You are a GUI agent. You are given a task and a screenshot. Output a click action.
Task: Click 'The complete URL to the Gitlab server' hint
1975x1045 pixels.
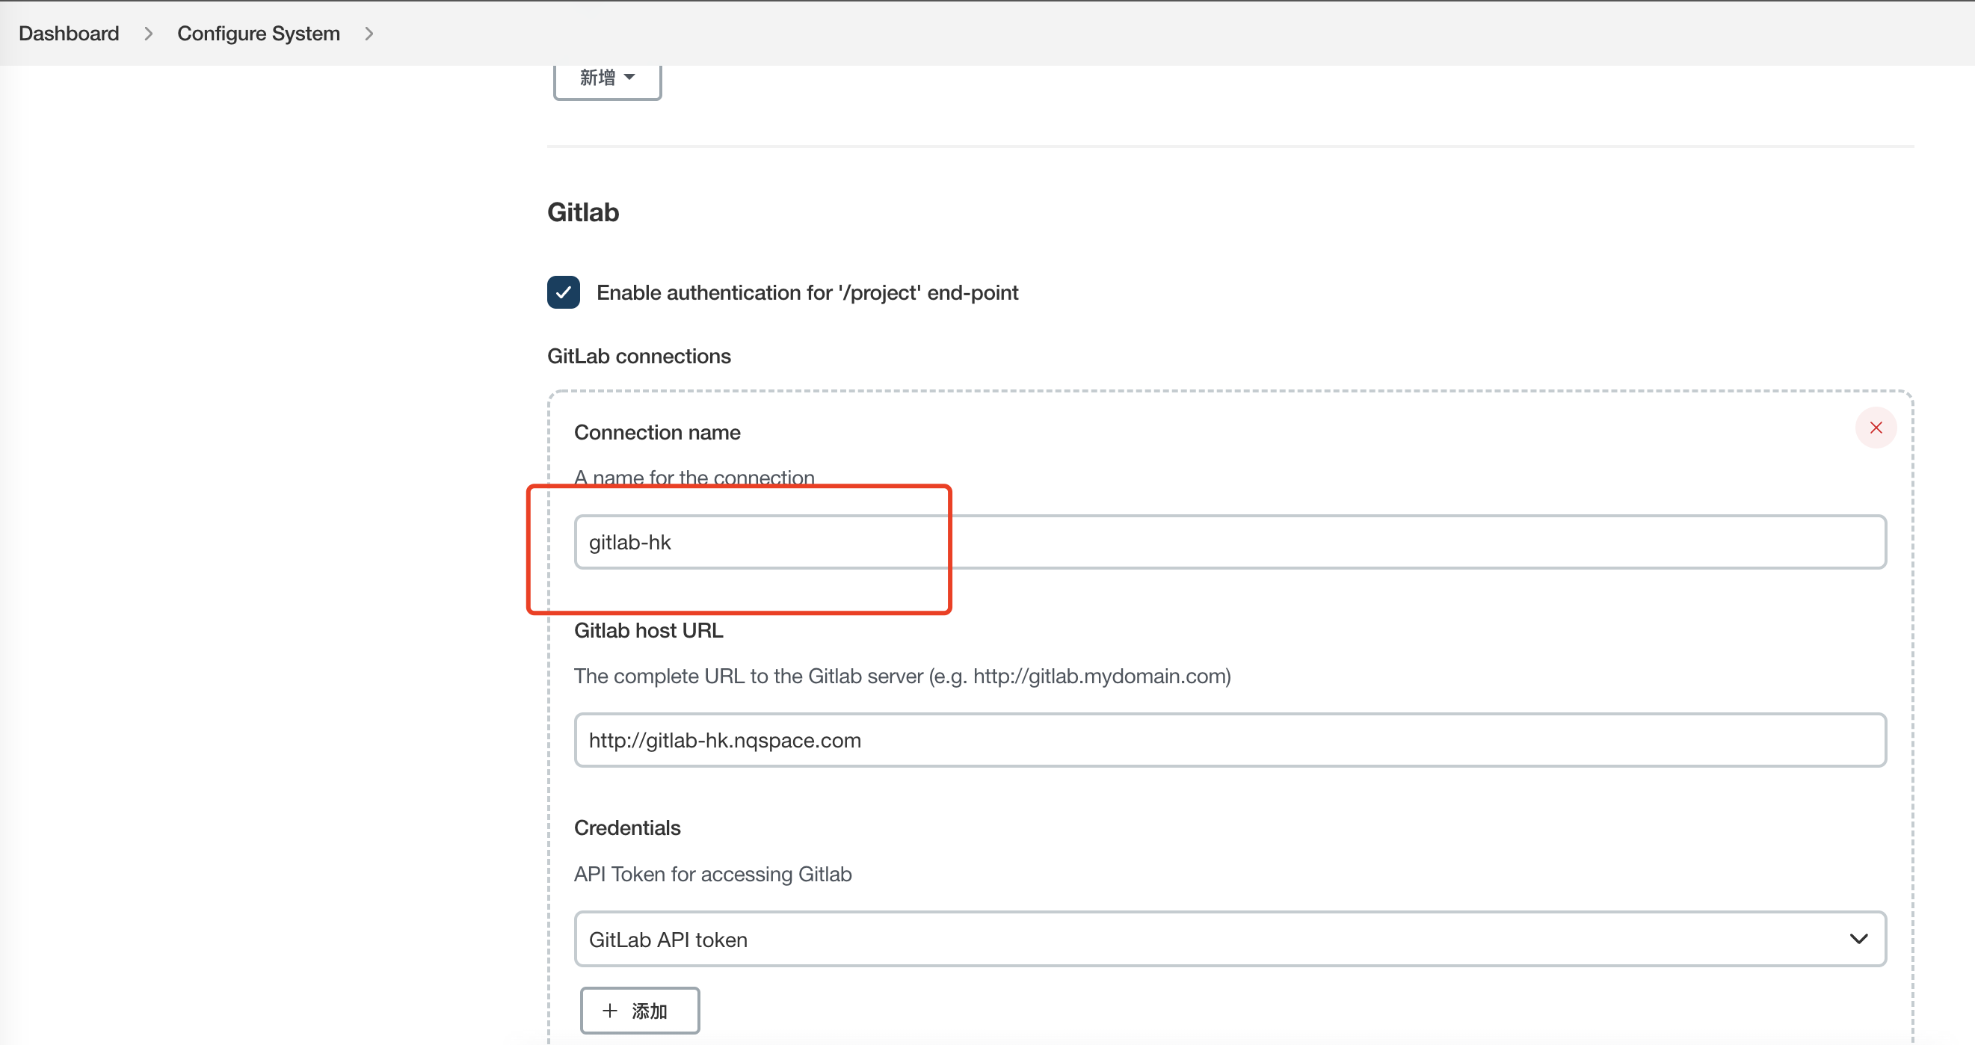(902, 676)
